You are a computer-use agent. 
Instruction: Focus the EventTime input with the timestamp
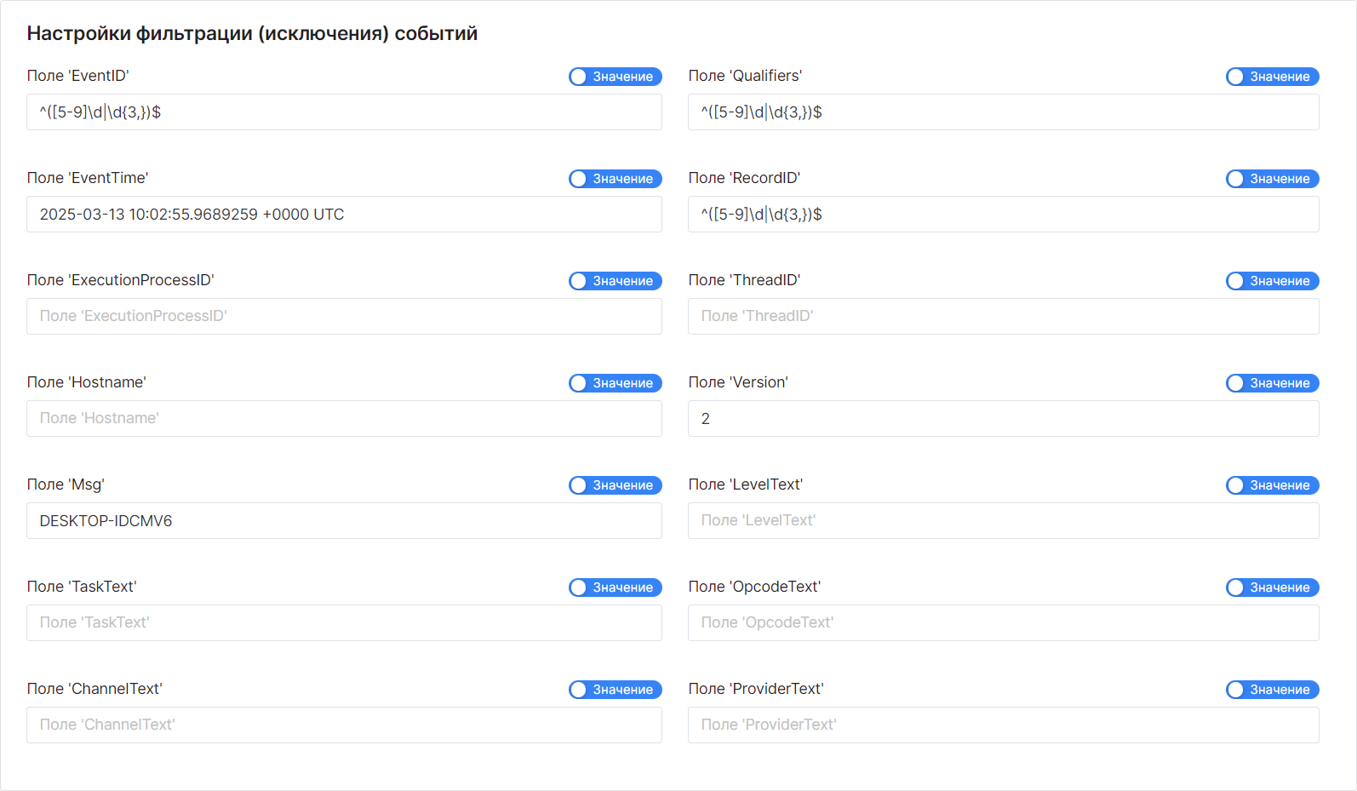344,215
